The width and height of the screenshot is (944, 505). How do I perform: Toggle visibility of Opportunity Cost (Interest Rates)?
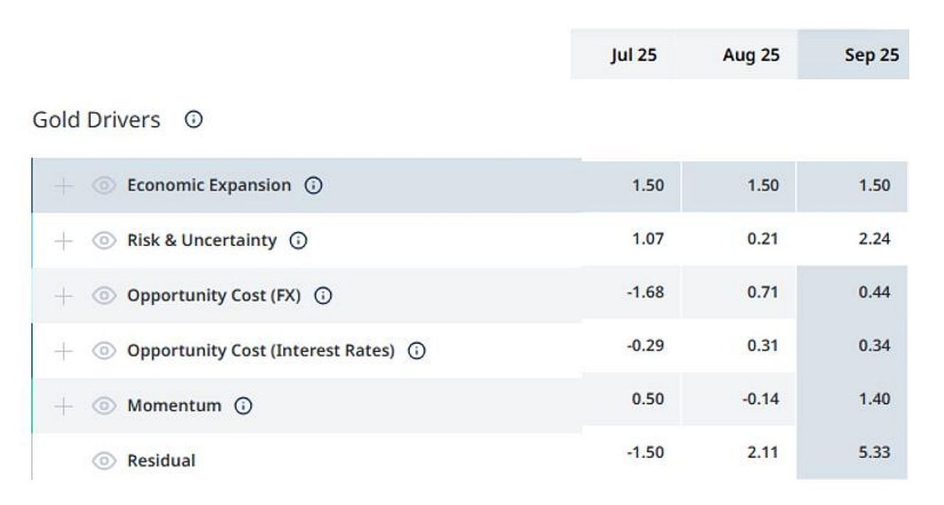104,351
